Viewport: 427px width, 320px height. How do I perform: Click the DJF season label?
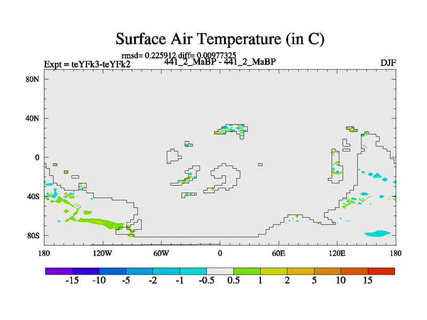(x=388, y=63)
